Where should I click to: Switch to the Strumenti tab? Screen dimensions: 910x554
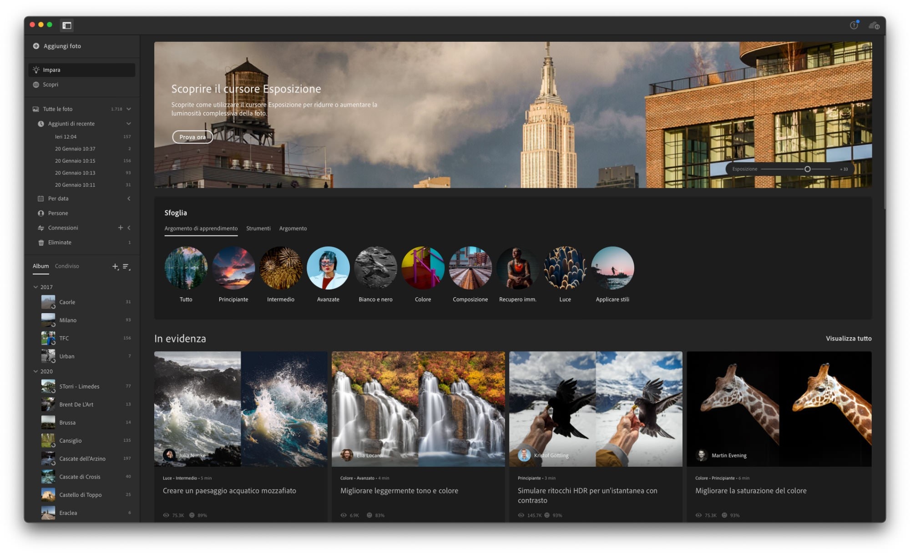[258, 229]
